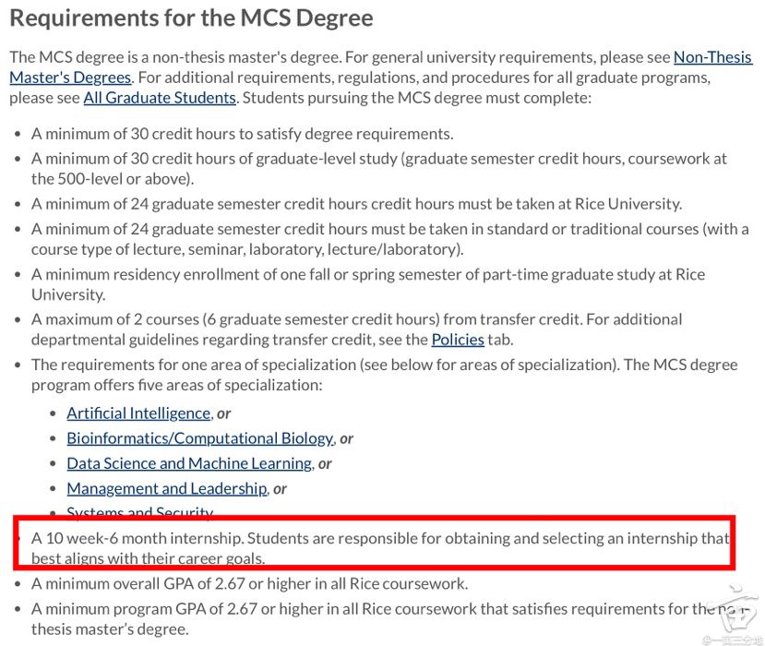
Task: Click the minimum overall GPA requirement
Action: (x=249, y=583)
